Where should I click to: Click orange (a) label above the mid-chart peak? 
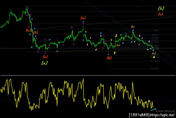pyautogui.click(x=83, y=18)
